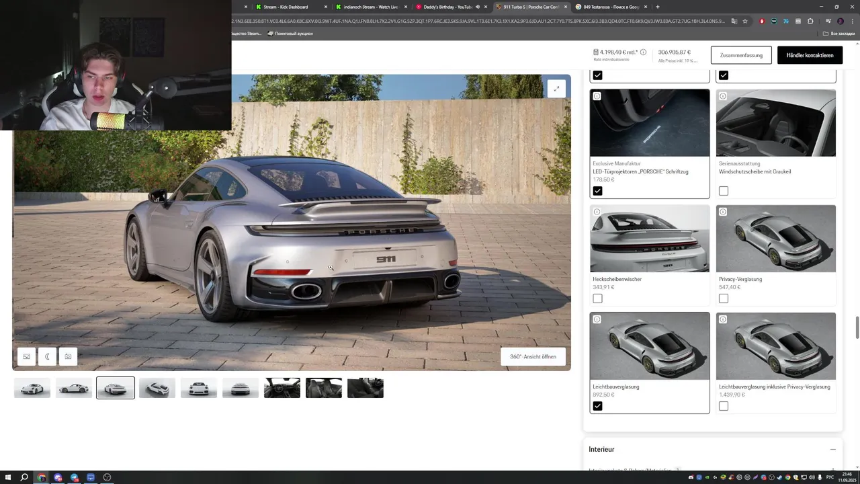Open the clock-shaped app icon in taskbar
The width and height of the screenshot is (860, 484).
coord(107,477)
